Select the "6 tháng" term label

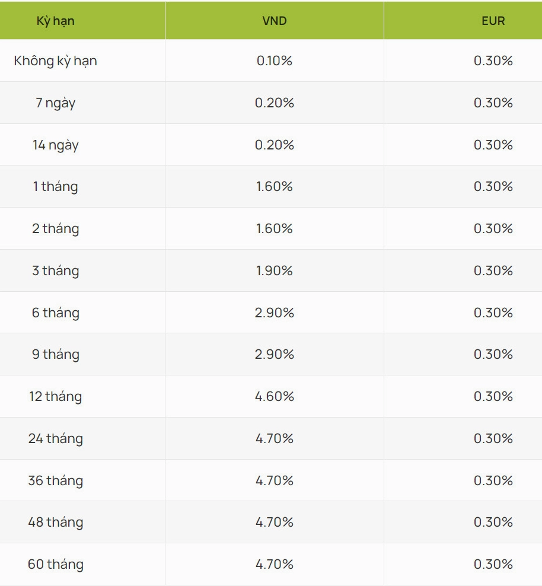click(56, 313)
